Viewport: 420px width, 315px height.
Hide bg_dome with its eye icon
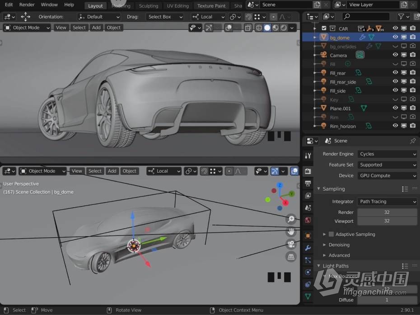(395, 37)
